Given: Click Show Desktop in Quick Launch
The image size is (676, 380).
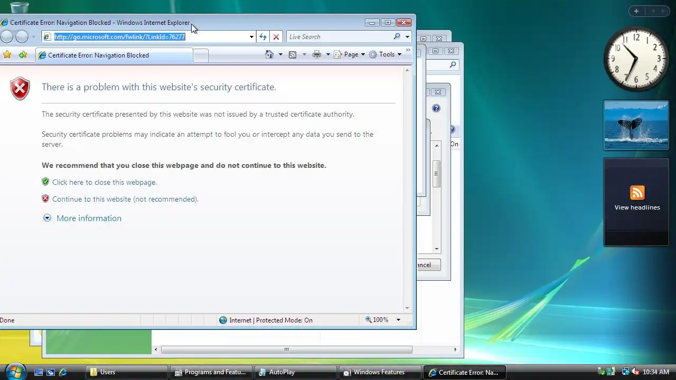Looking at the screenshot, I should coord(39,372).
